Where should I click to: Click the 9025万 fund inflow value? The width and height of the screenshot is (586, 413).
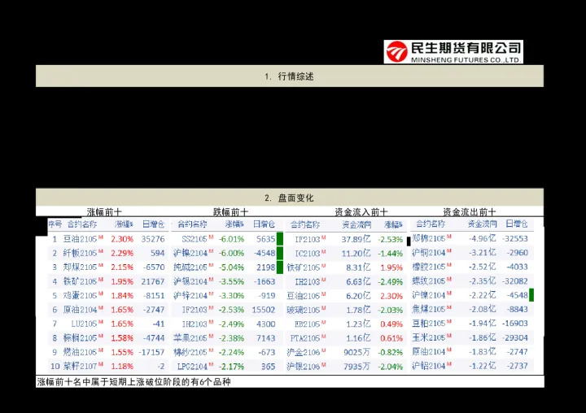click(x=357, y=352)
